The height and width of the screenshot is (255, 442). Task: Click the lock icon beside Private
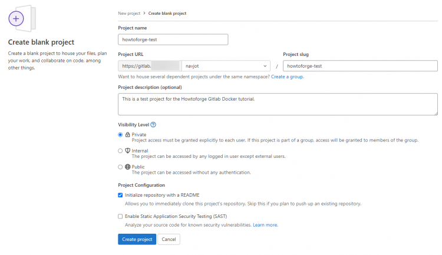[x=128, y=134]
